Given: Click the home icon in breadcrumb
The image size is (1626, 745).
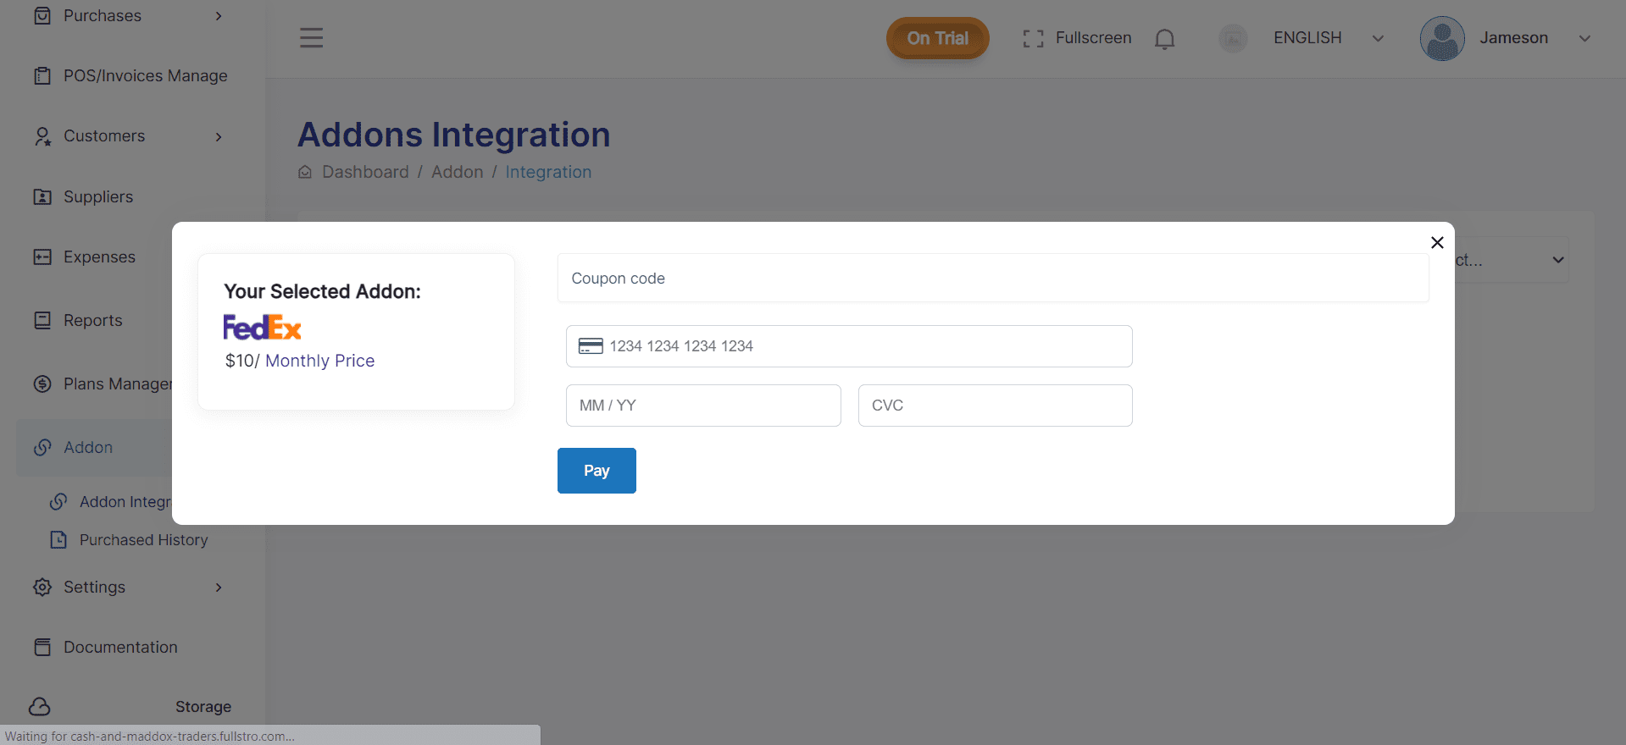Looking at the screenshot, I should click(305, 173).
